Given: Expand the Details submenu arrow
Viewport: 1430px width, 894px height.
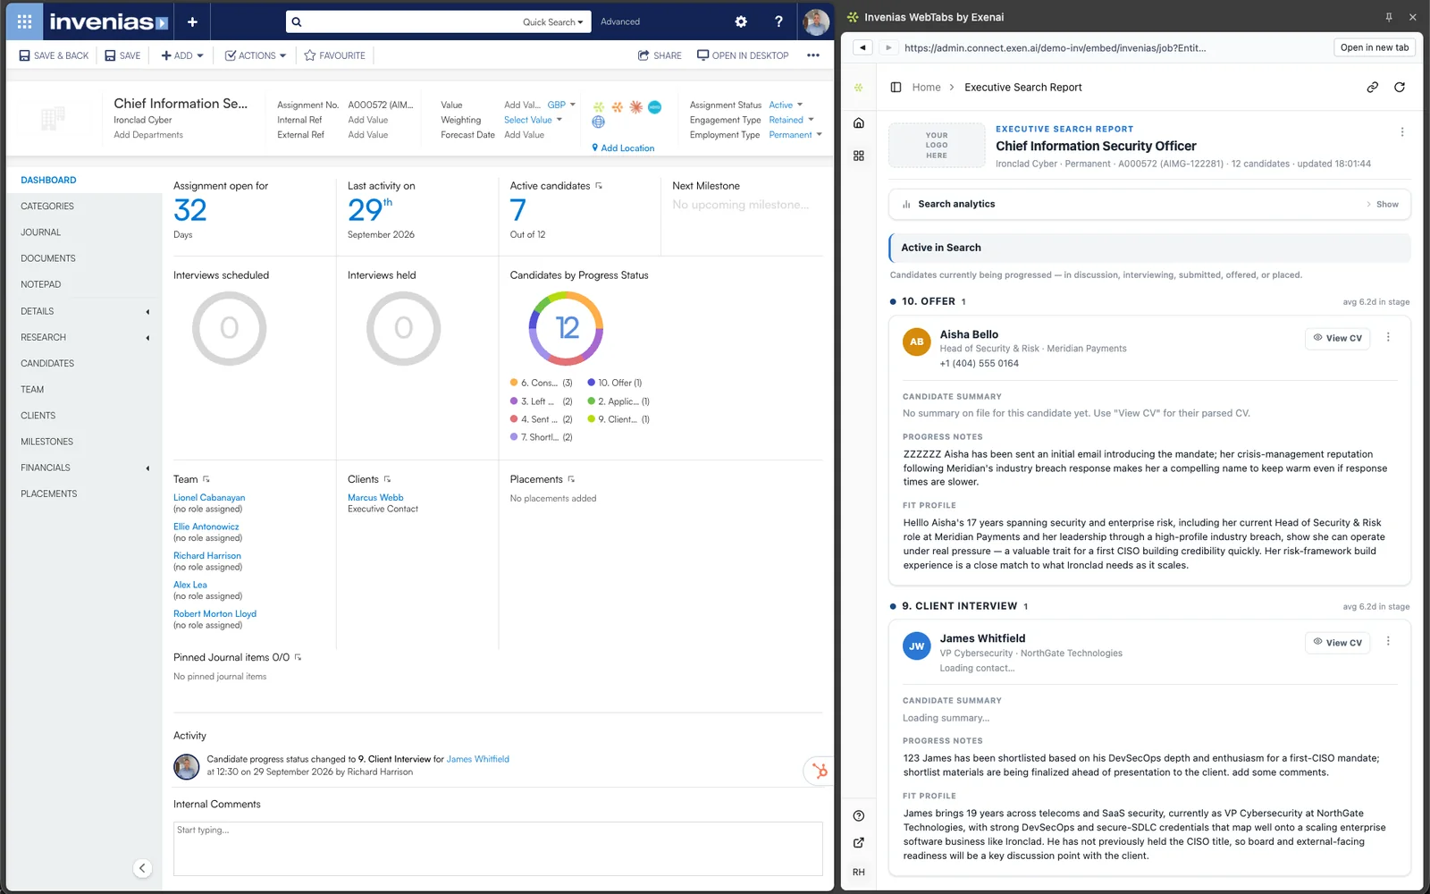Looking at the screenshot, I should [147, 311].
